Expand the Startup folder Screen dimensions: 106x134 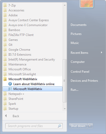click(13, 109)
